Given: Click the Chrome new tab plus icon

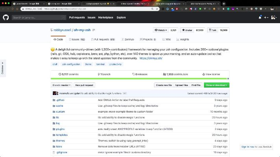Looking at the screenshot, I should point(224,4).
